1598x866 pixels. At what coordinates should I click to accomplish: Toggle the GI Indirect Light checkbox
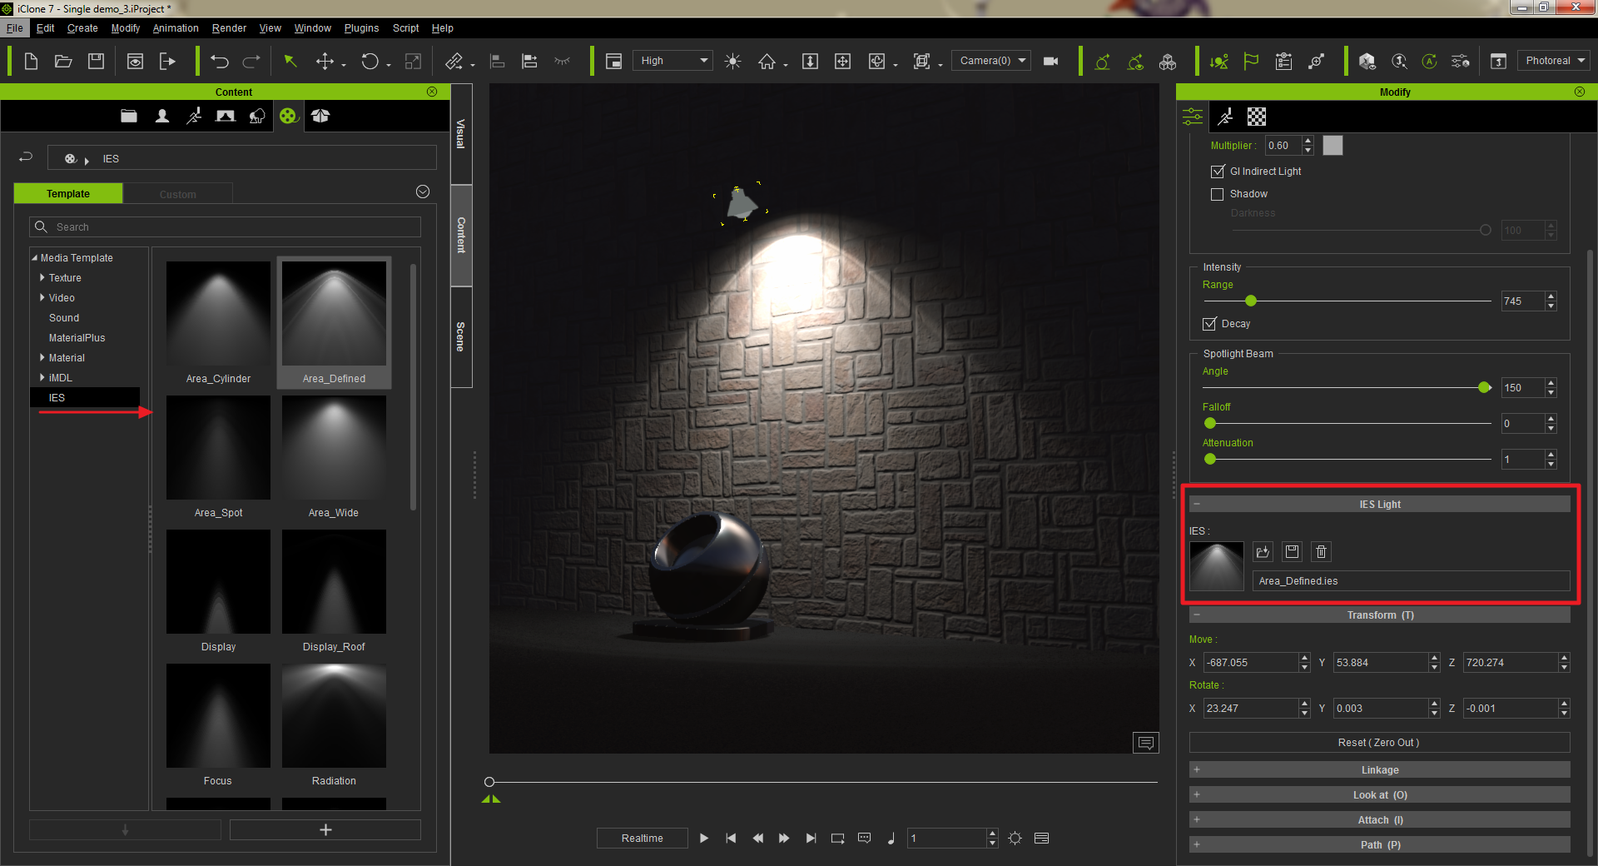coord(1217,172)
